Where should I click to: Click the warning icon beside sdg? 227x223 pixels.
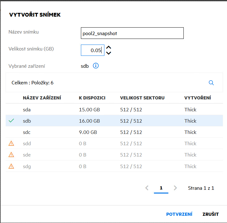click(x=11, y=166)
